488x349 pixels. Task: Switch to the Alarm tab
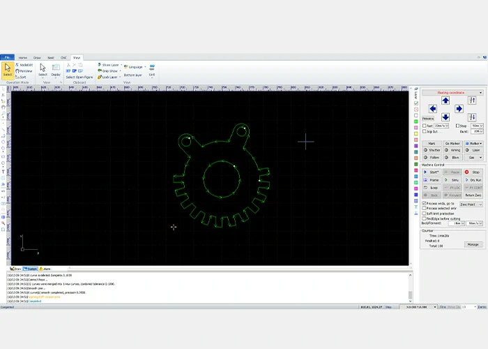click(x=45, y=269)
